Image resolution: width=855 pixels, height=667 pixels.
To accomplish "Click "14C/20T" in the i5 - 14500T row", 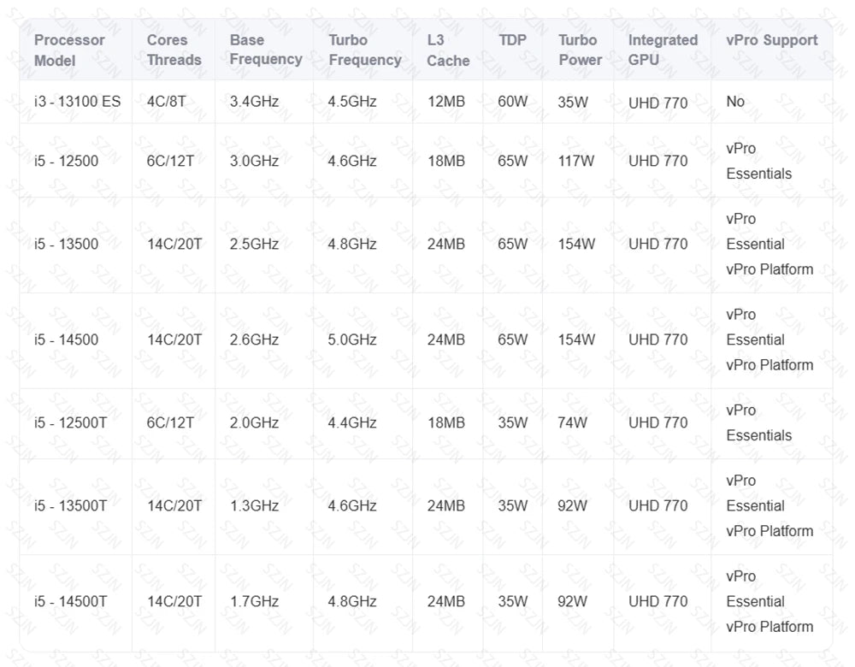I will click(x=174, y=601).
